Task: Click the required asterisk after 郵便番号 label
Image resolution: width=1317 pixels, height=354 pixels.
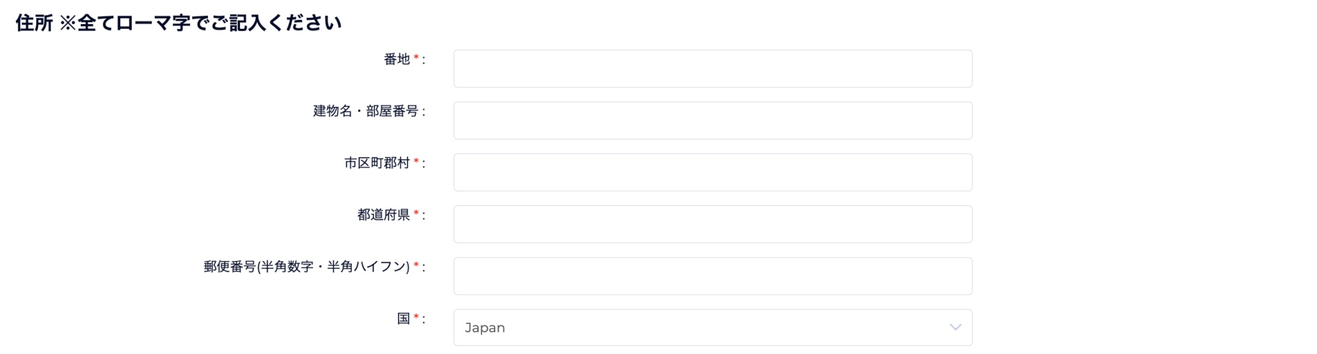Action: pos(416,266)
